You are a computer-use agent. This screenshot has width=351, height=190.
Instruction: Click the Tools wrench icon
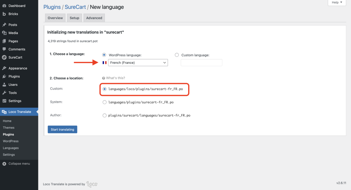click(x=4, y=93)
